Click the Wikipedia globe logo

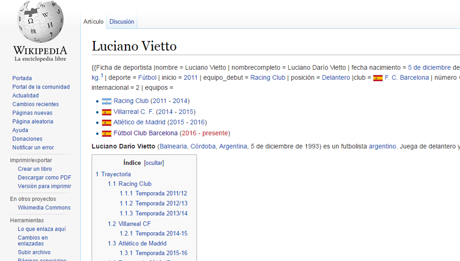click(40, 22)
